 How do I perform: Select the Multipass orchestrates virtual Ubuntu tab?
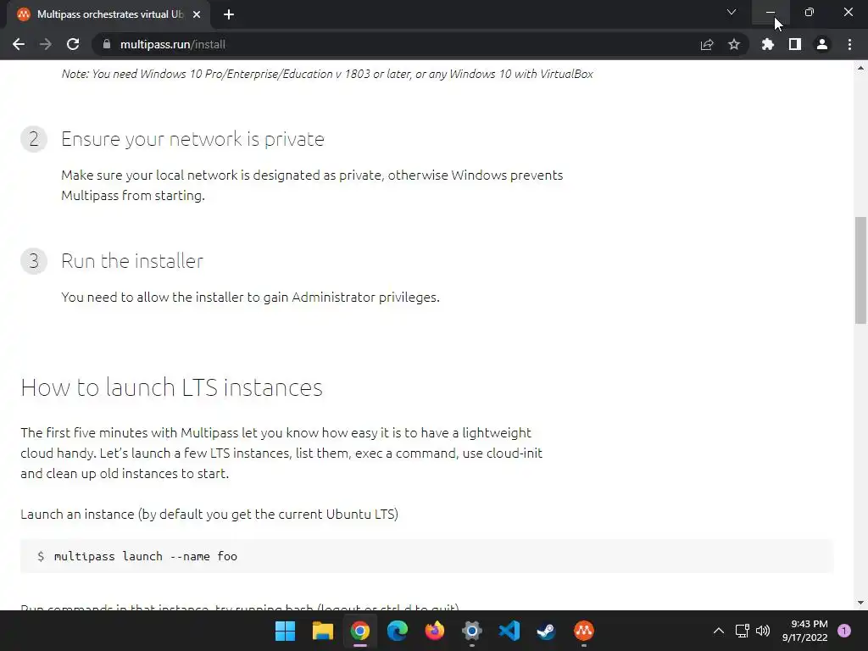click(x=109, y=14)
